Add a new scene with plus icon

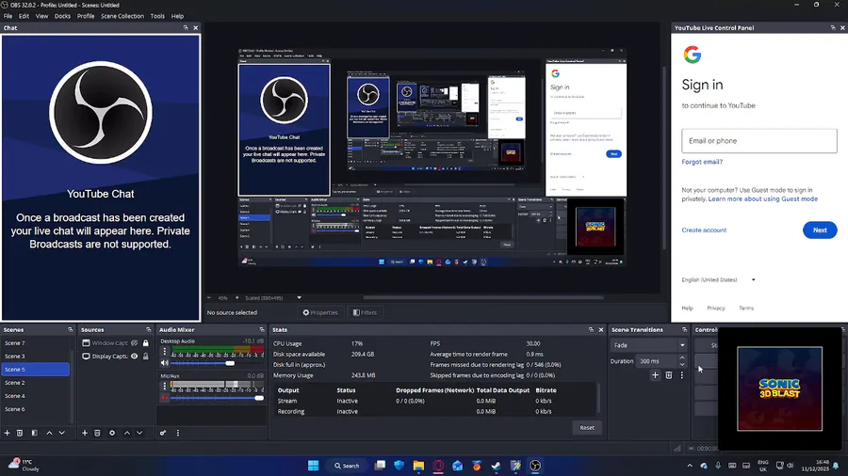[7, 433]
